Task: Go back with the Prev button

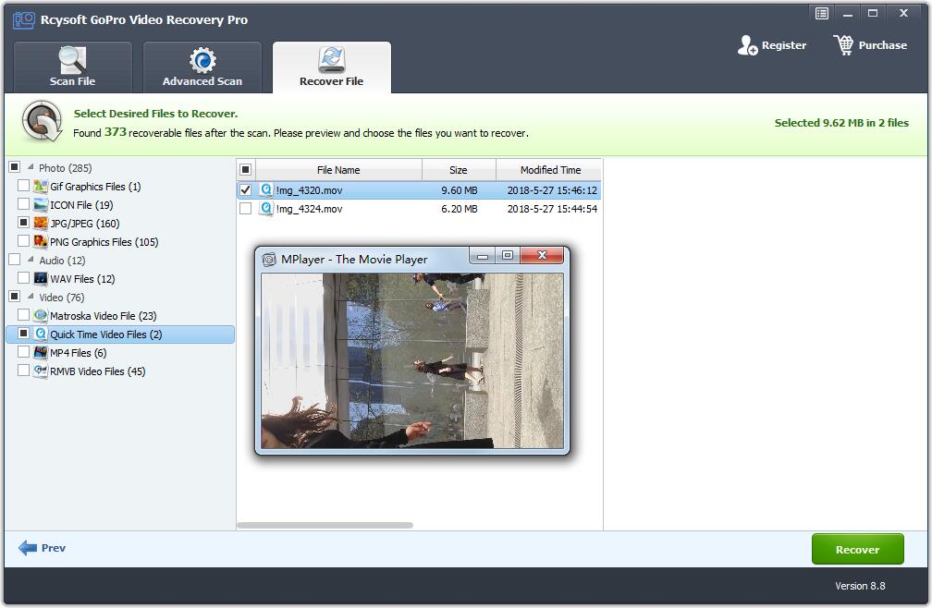Action: 43,548
